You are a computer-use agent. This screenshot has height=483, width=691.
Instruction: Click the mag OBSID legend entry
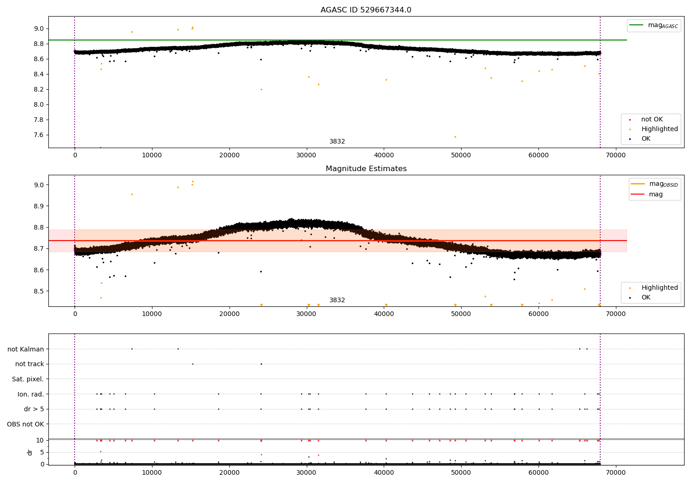[x=655, y=184]
